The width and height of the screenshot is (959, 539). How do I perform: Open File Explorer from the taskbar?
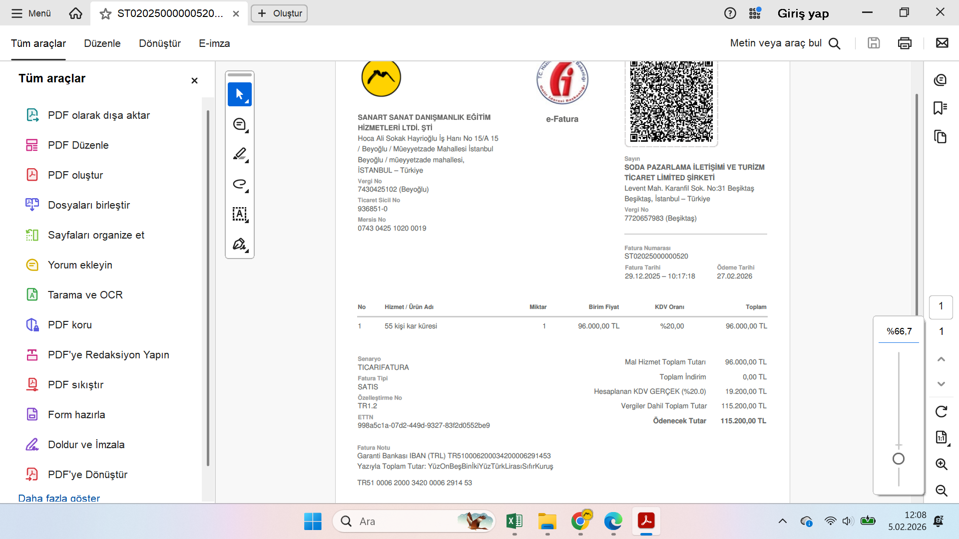click(x=547, y=522)
